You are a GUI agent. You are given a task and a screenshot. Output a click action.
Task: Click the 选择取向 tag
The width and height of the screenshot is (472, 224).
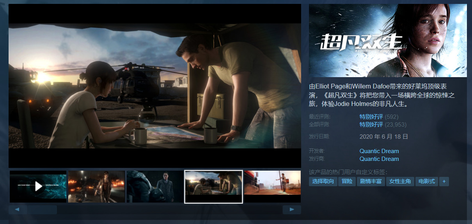[x=323, y=182]
